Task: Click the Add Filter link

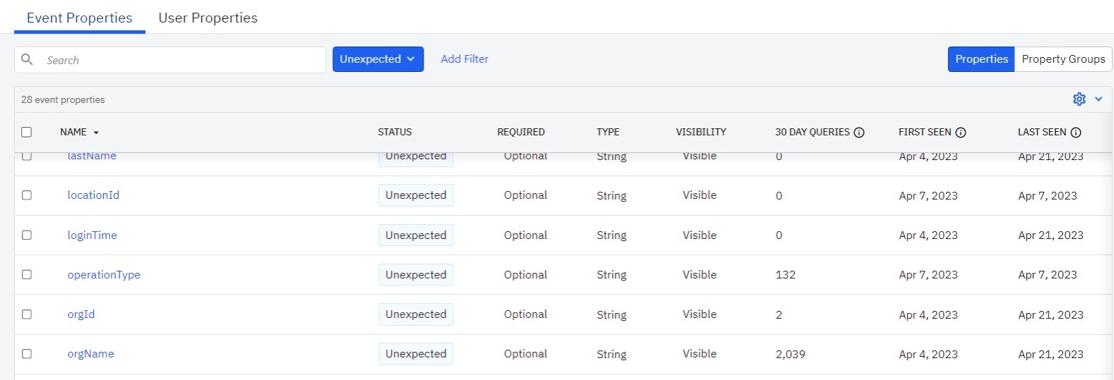Action: click(x=465, y=59)
